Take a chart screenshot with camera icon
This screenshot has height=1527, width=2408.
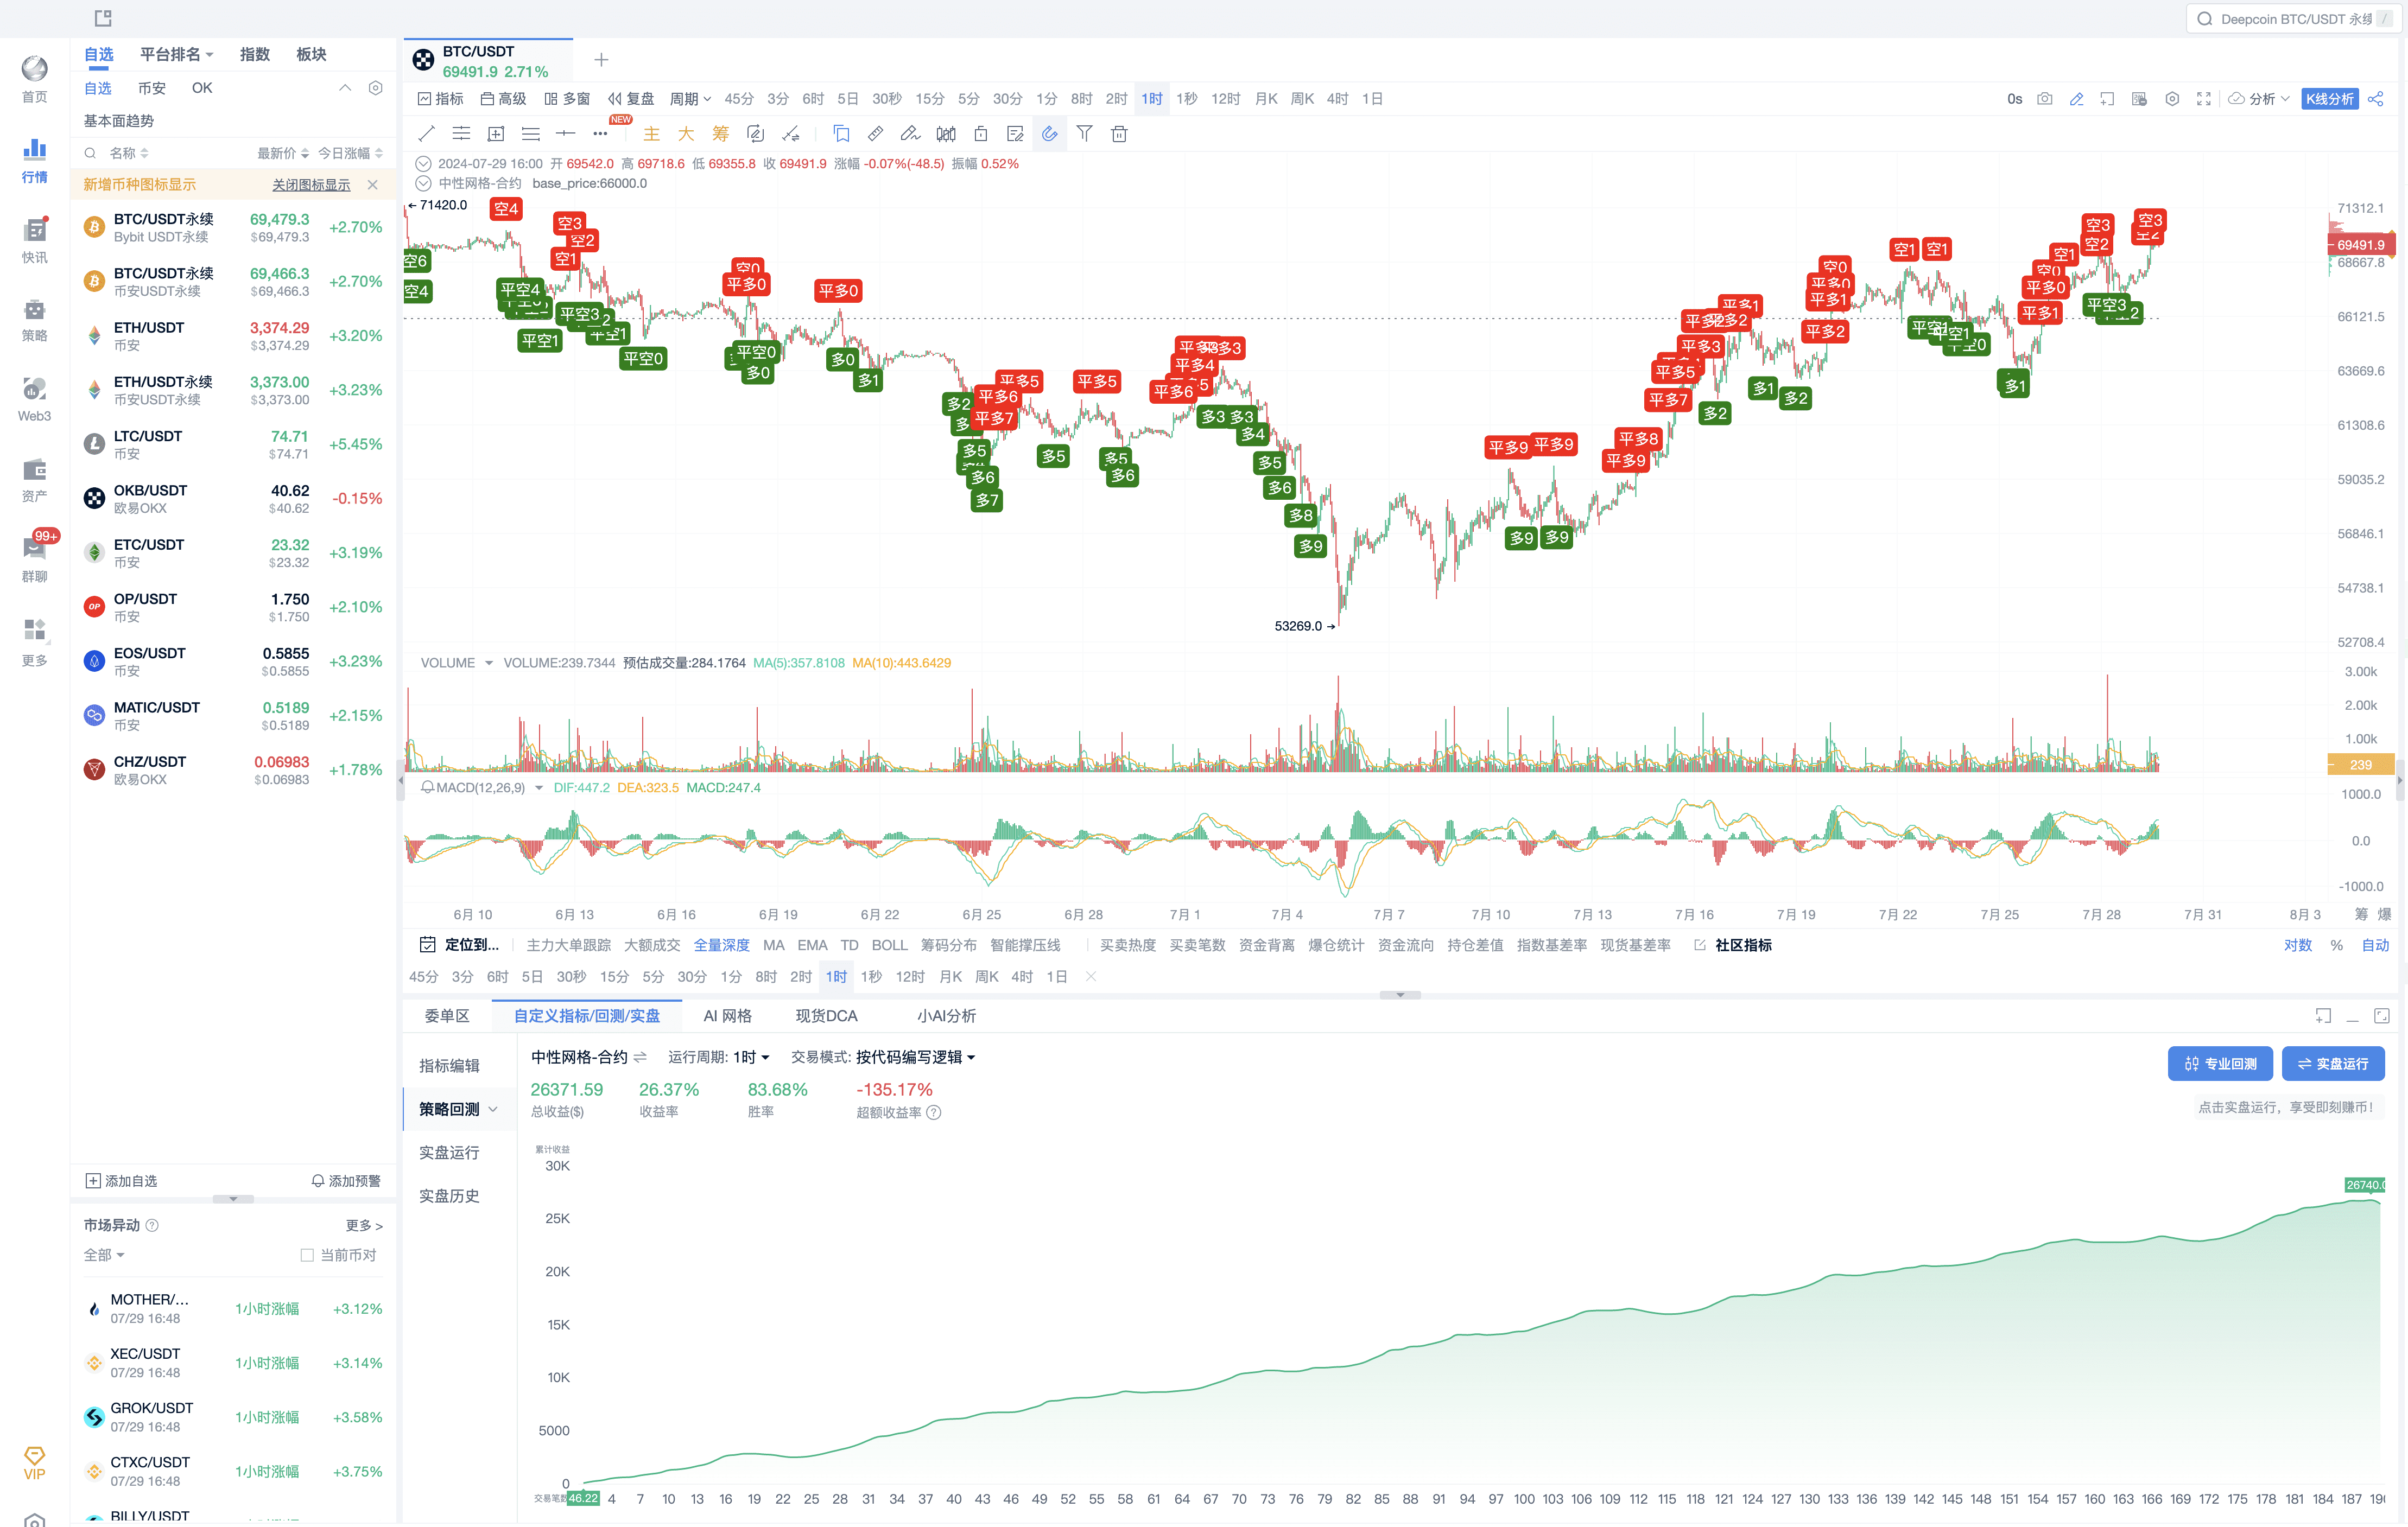point(2045,99)
